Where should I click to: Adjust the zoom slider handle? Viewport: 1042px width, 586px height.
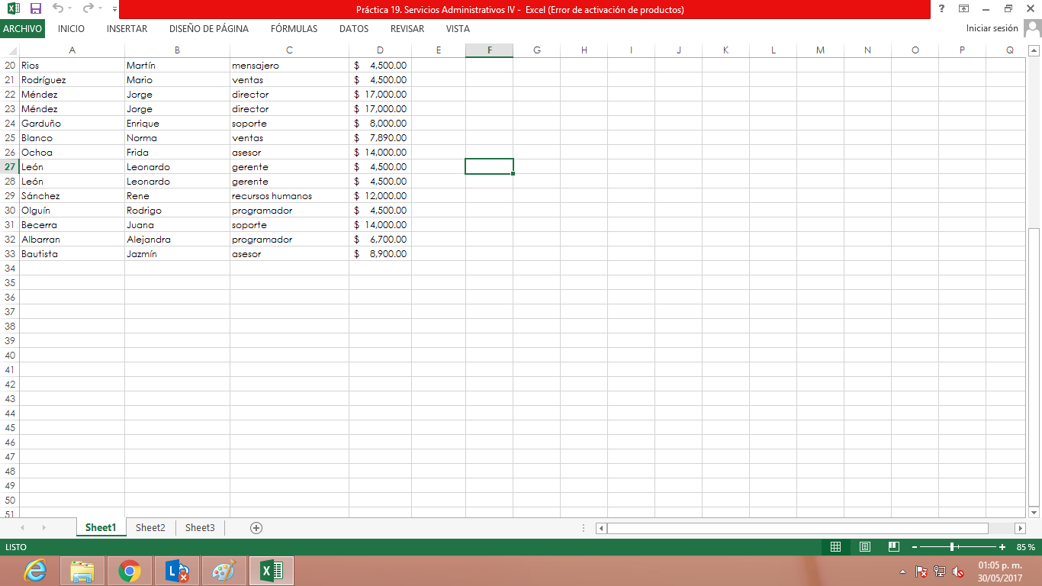(x=953, y=547)
